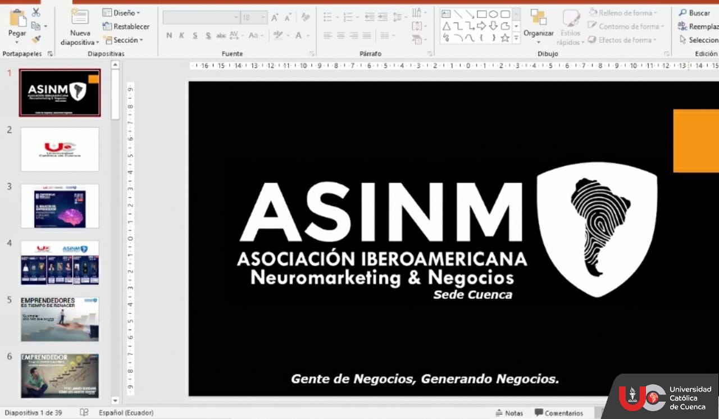Select the triangle shape in gallery
The width and height of the screenshot is (719, 419).
pos(446,26)
